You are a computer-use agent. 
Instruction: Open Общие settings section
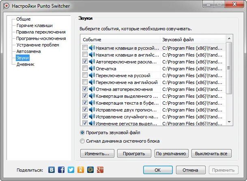click(x=24, y=19)
